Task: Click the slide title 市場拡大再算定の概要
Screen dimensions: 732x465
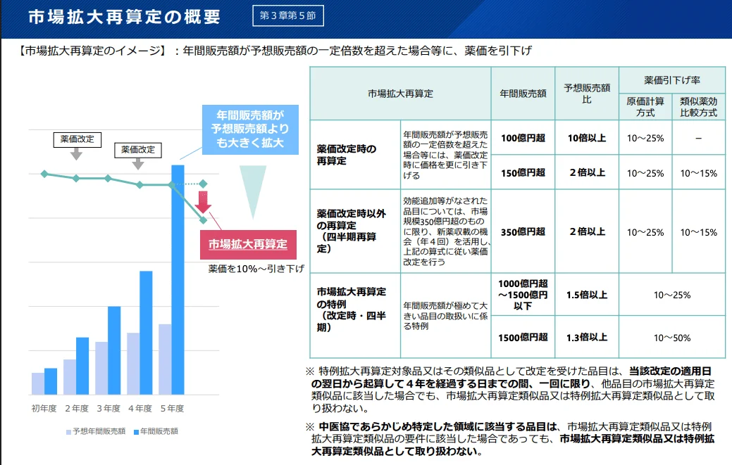Action: tap(124, 17)
